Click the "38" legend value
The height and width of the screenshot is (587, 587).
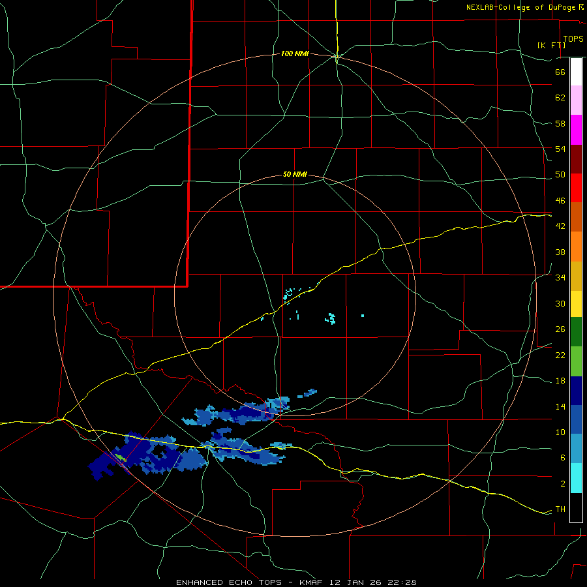pyautogui.click(x=560, y=252)
